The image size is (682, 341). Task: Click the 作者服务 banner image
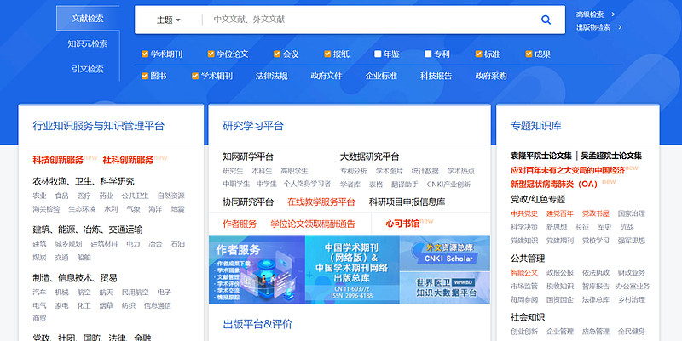click(257, 270)
